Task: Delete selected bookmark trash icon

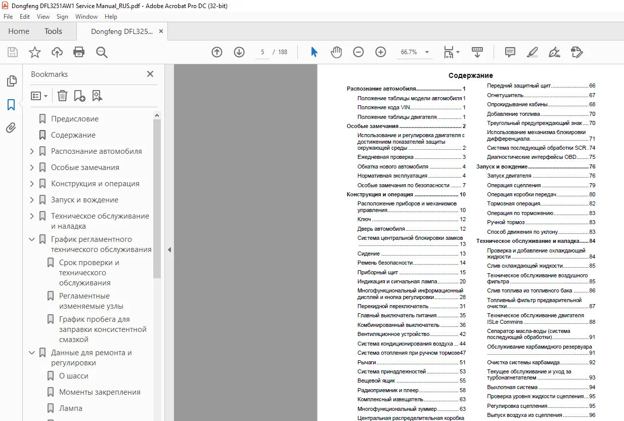Action: pyautogui.click(x=62, y=96)
